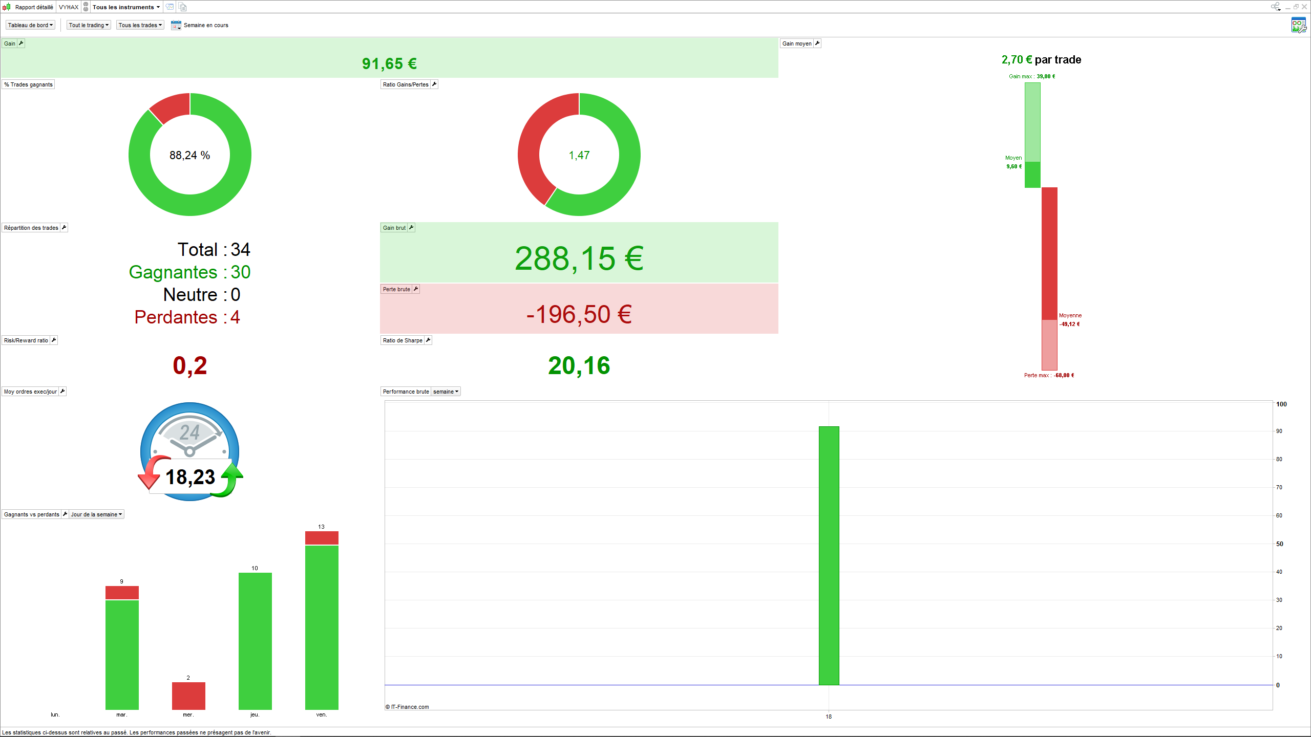Viewport: 1311px width, 737px height.
Task: Open the calendar period selector icon
Action: point(176,25)
